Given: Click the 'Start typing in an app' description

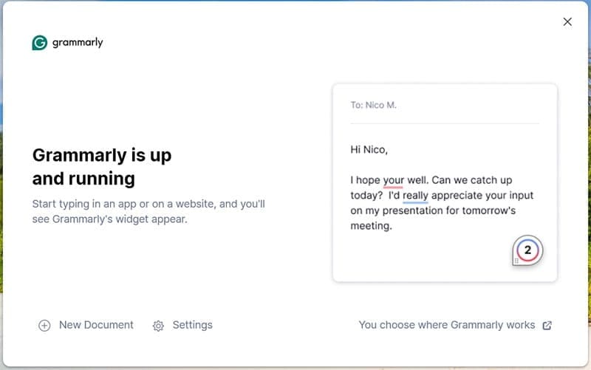Looking at the screenshot, I should point(148,211).
